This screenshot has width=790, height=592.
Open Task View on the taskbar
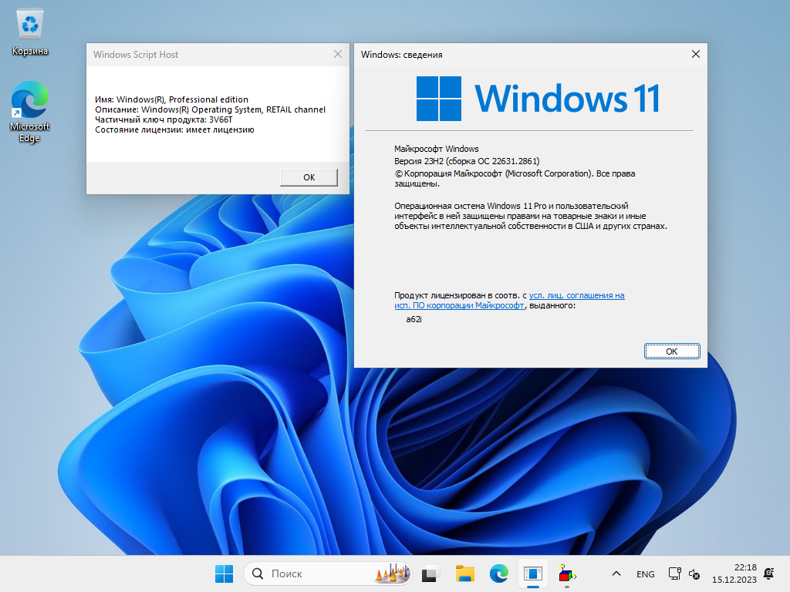tap(429, 573)
